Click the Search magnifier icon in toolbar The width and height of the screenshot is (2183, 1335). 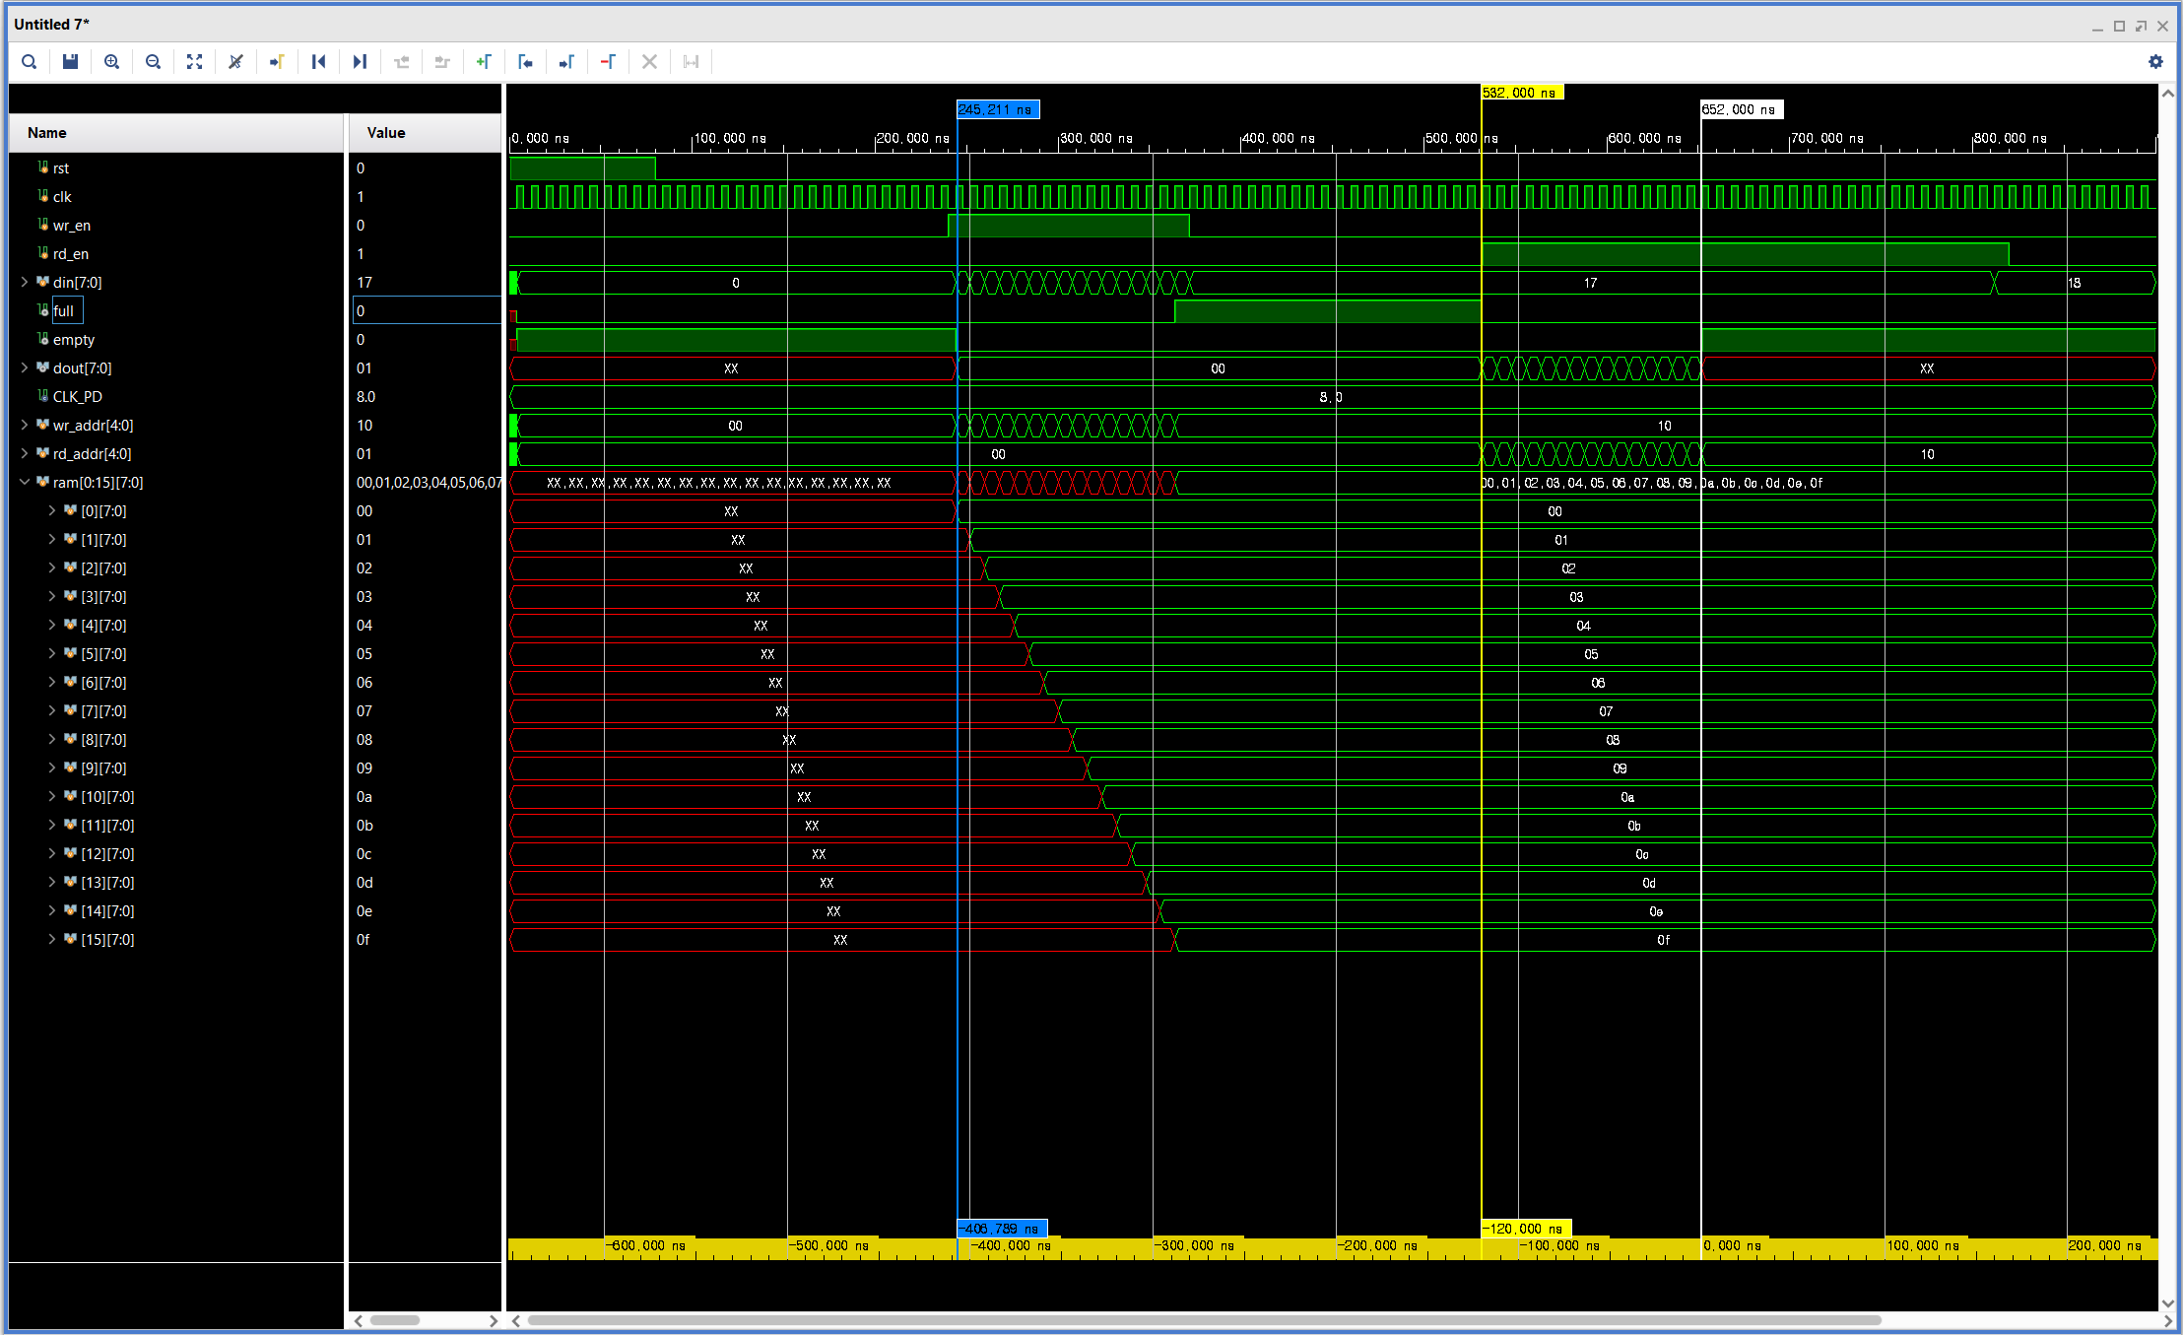[x=30, y=62]
